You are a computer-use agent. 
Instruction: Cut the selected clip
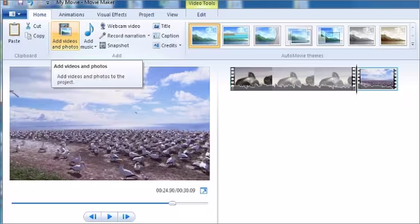[33, 26]
